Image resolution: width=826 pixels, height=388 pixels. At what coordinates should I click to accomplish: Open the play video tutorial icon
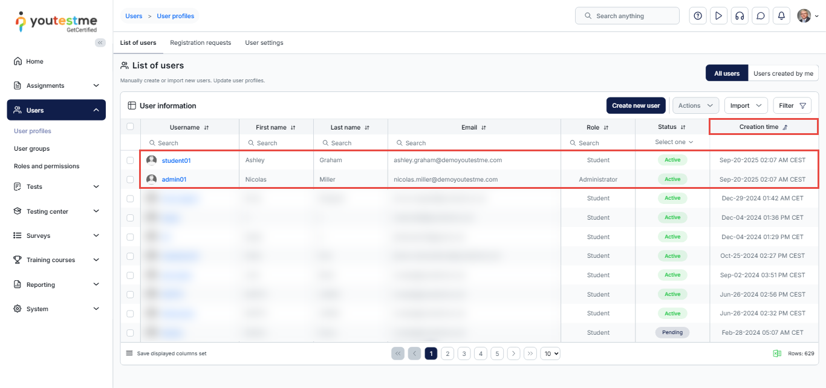pos(718,16)
